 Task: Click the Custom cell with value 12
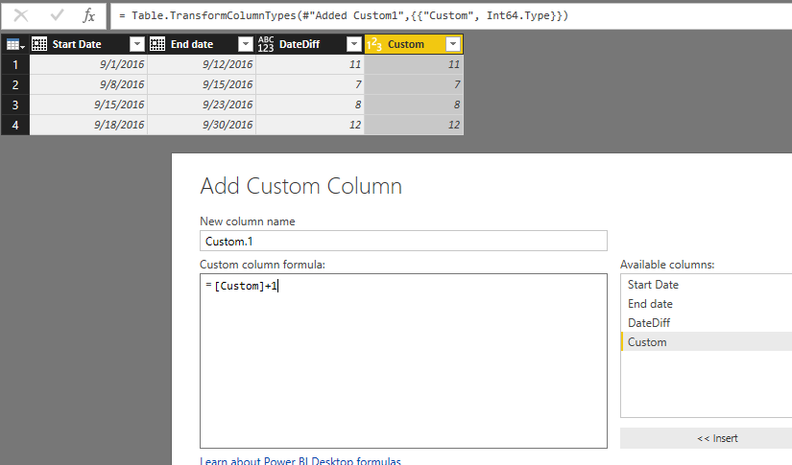[414, 125]
